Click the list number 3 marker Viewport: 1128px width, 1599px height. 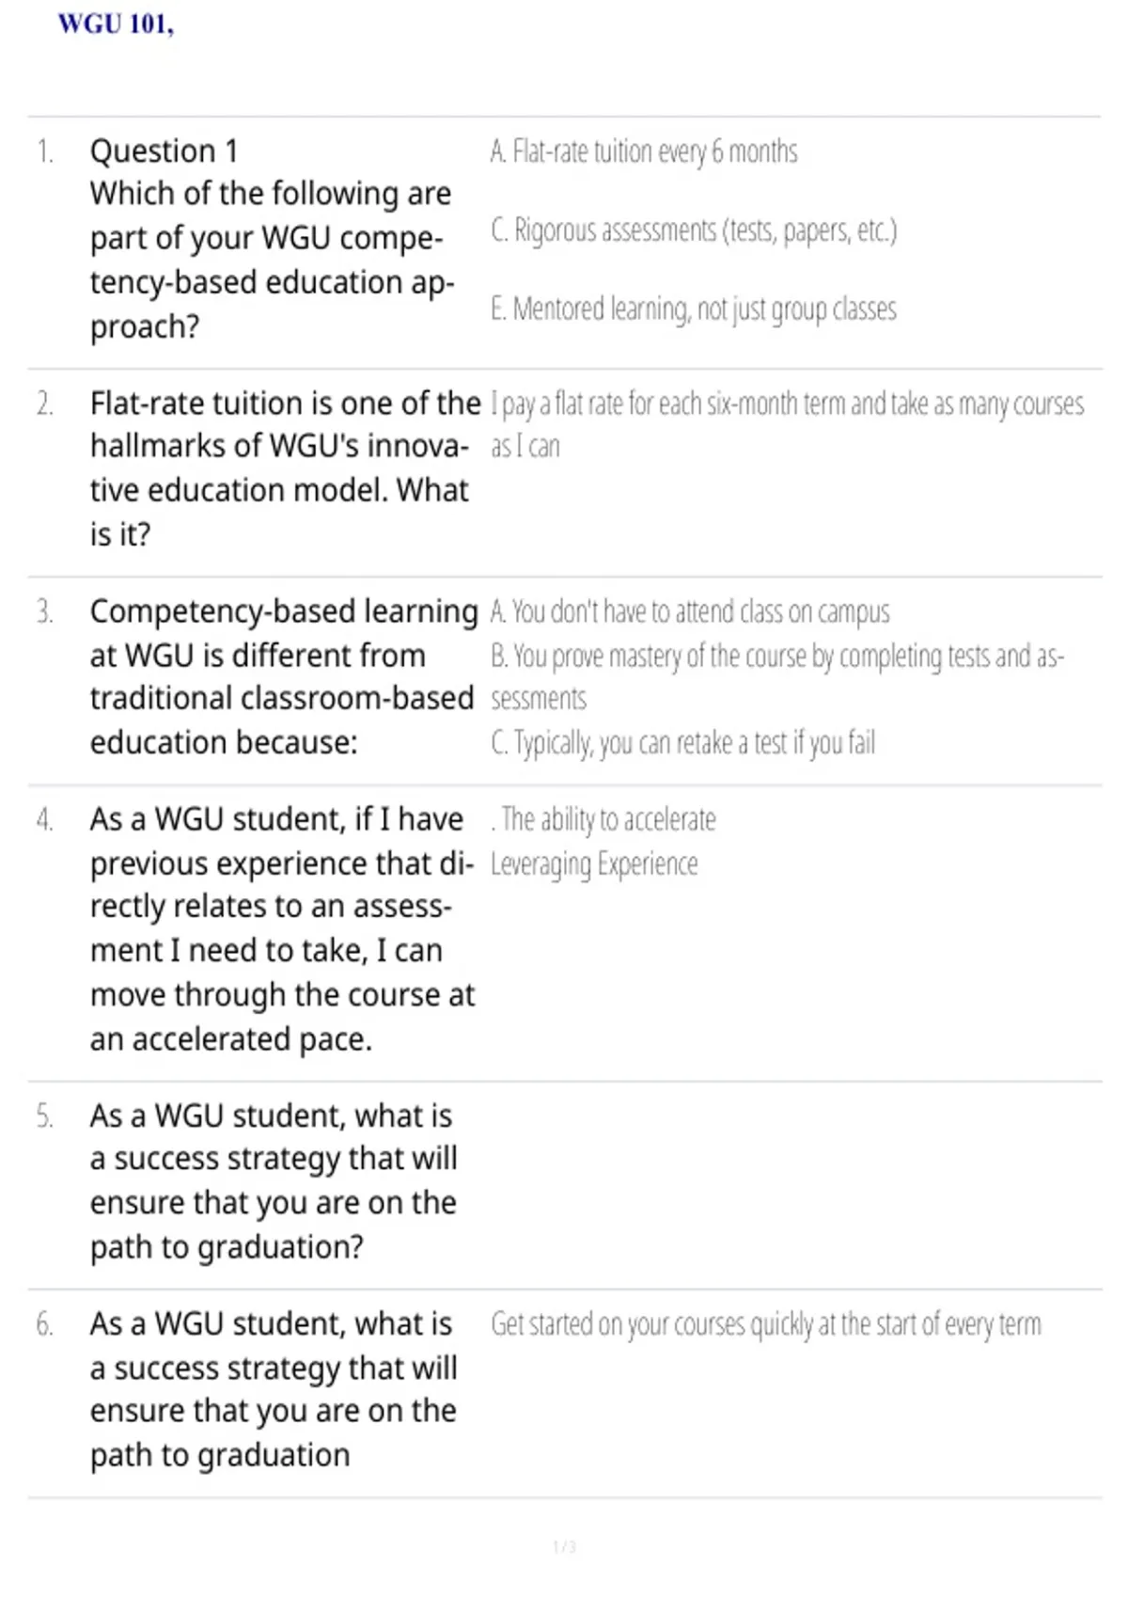(44, 611)
